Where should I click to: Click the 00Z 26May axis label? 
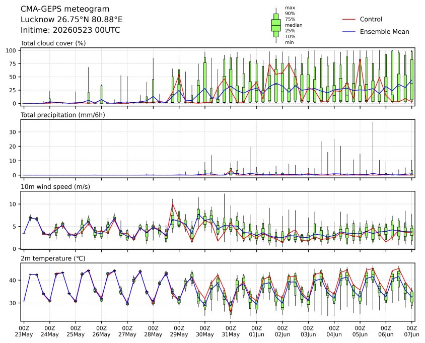[101, 331]
